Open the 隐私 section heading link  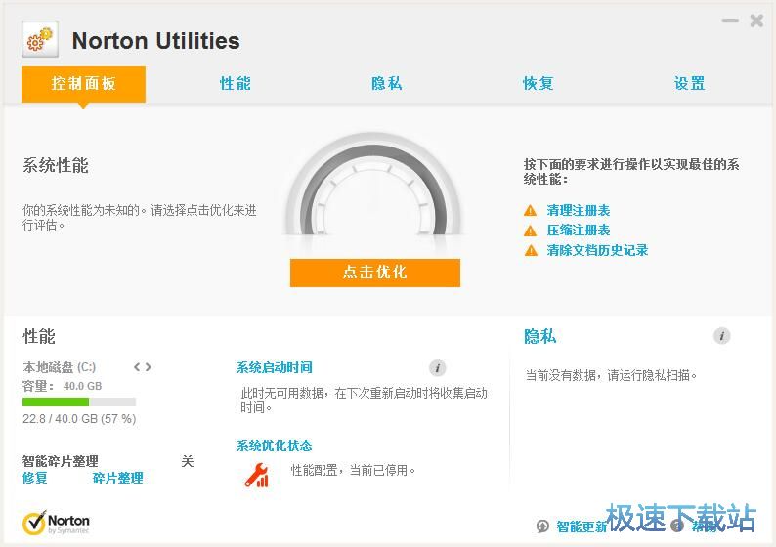click(x=539, y=336)
